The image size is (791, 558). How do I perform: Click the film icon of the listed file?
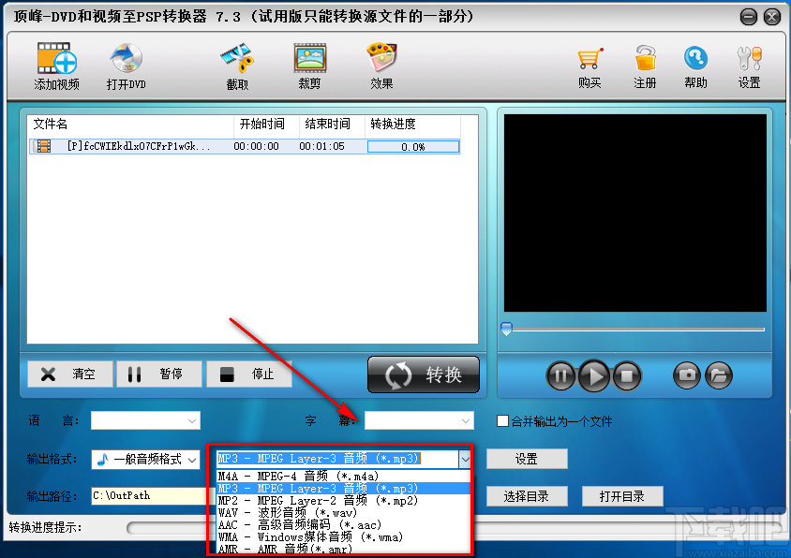pyautogui.click(x=44, y=146)
